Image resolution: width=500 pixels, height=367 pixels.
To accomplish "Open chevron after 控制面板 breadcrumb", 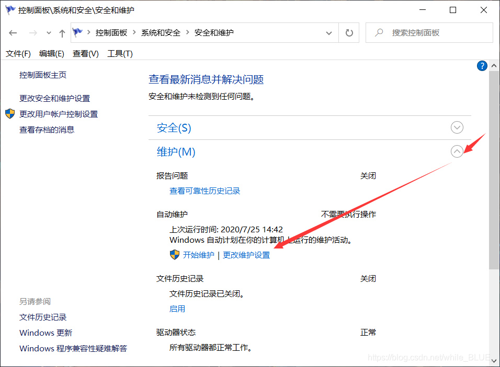I will coord(134,32).
